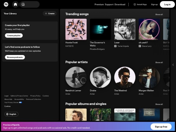Image resolution: width=176 pixels, height=132 pixels.
Task: Open the Legal footer link
Action: coord(6,96)
